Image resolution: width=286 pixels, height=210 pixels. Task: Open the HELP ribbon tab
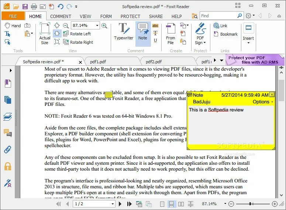[176, 16]
